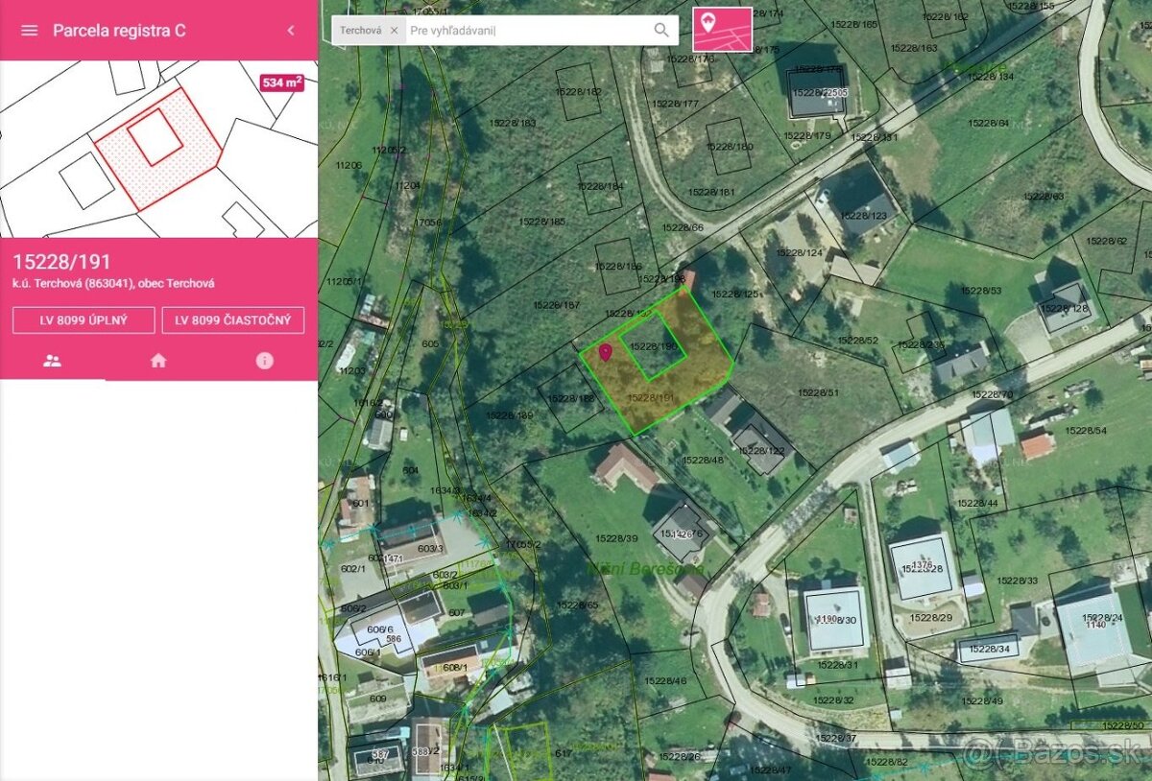Open the info icon tab
The image size is (1152, 781).
coord(264,361)
